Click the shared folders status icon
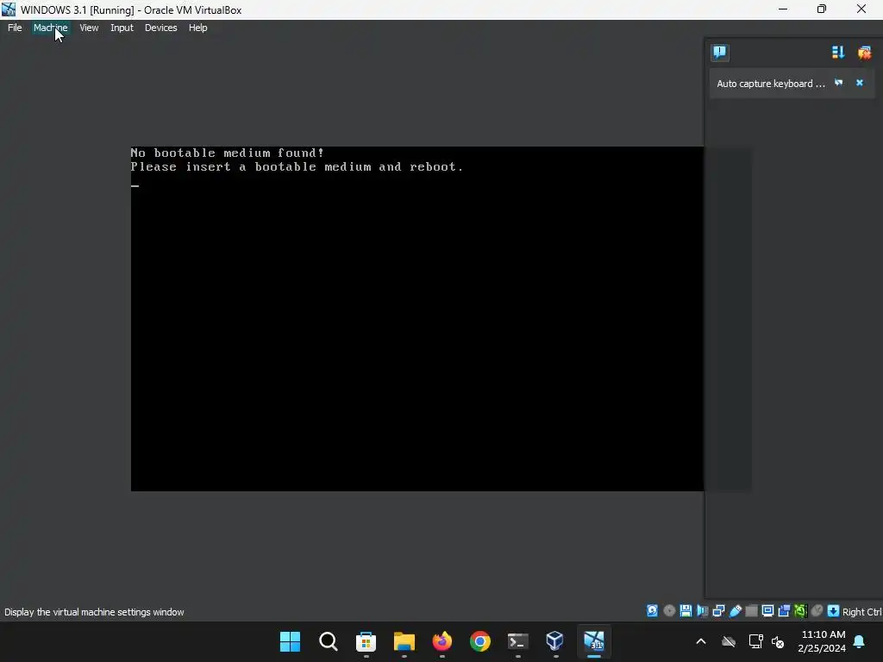The image size is (883, 662). 752,611
